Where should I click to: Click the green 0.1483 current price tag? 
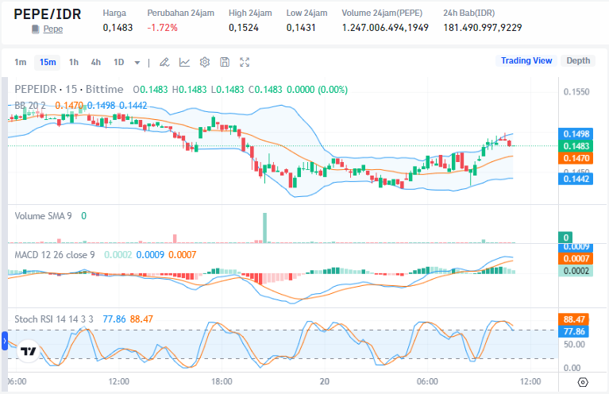click(x=576, y=146)
